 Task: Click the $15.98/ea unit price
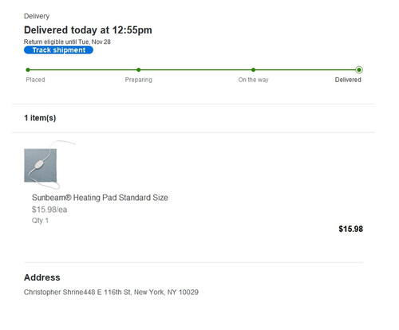pyautogui.click(x=49, y=210)
